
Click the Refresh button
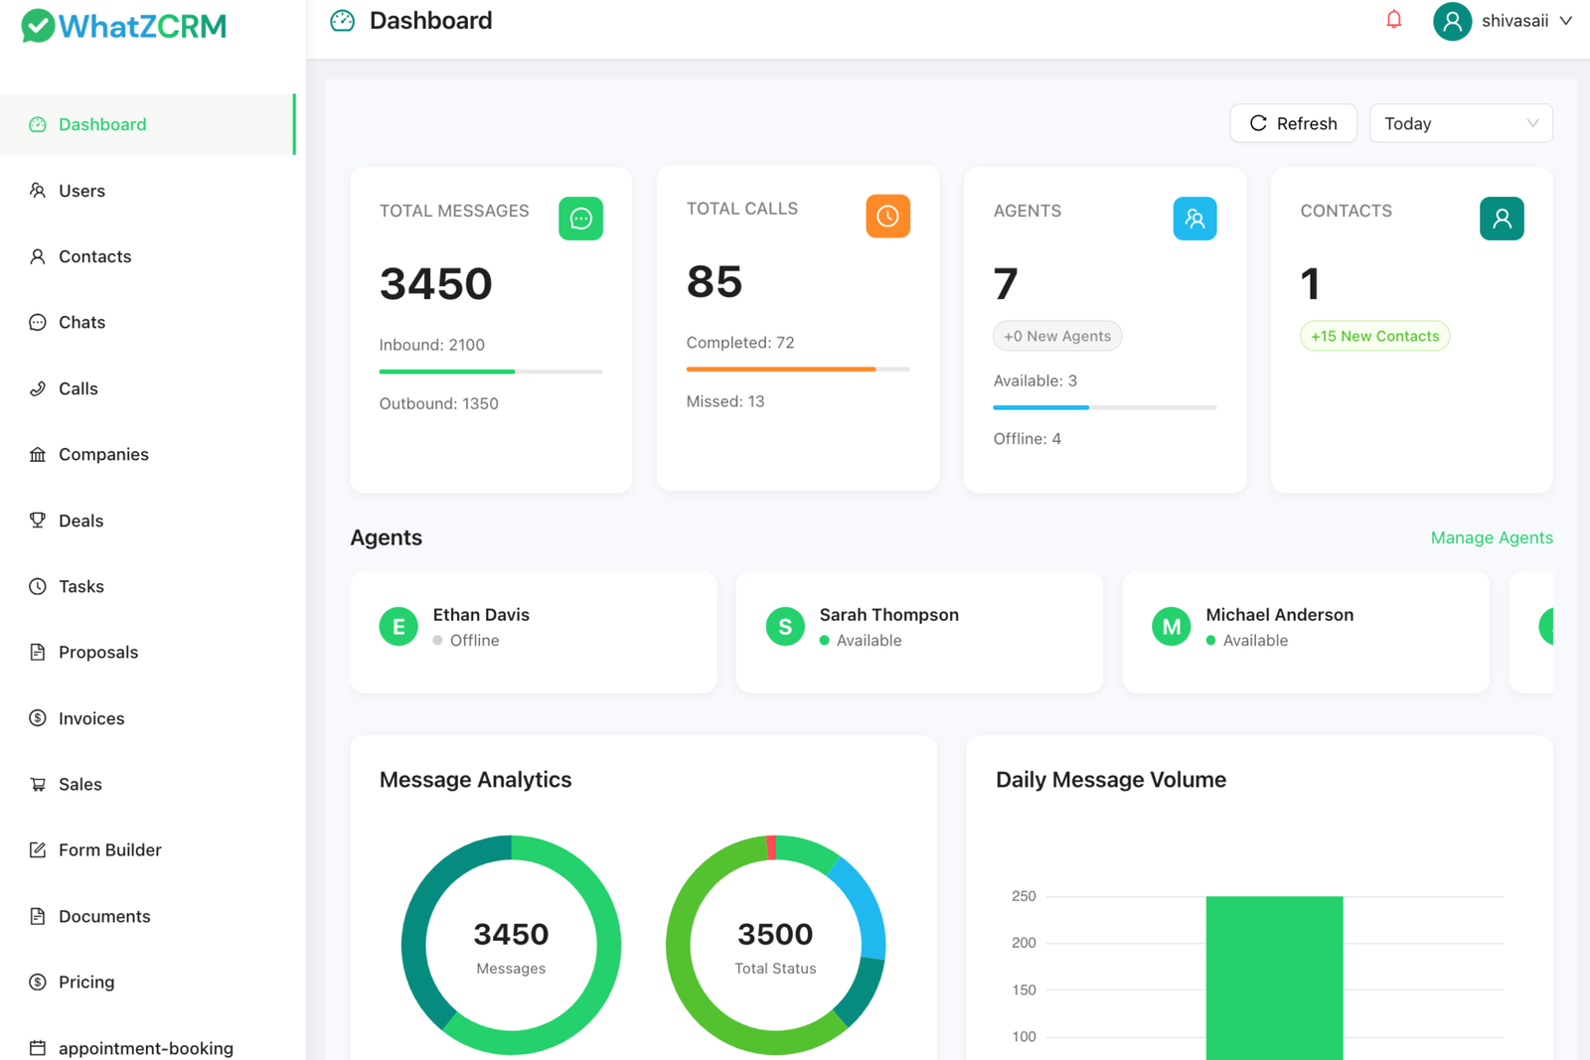[x=1293, y=122]
